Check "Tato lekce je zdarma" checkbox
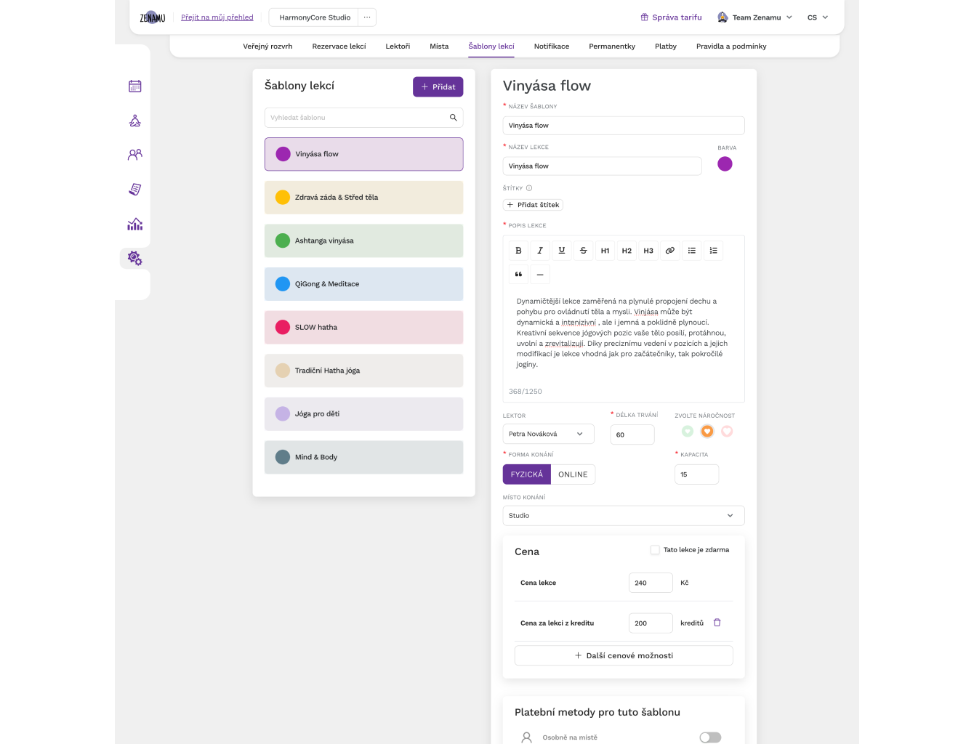 655,550
